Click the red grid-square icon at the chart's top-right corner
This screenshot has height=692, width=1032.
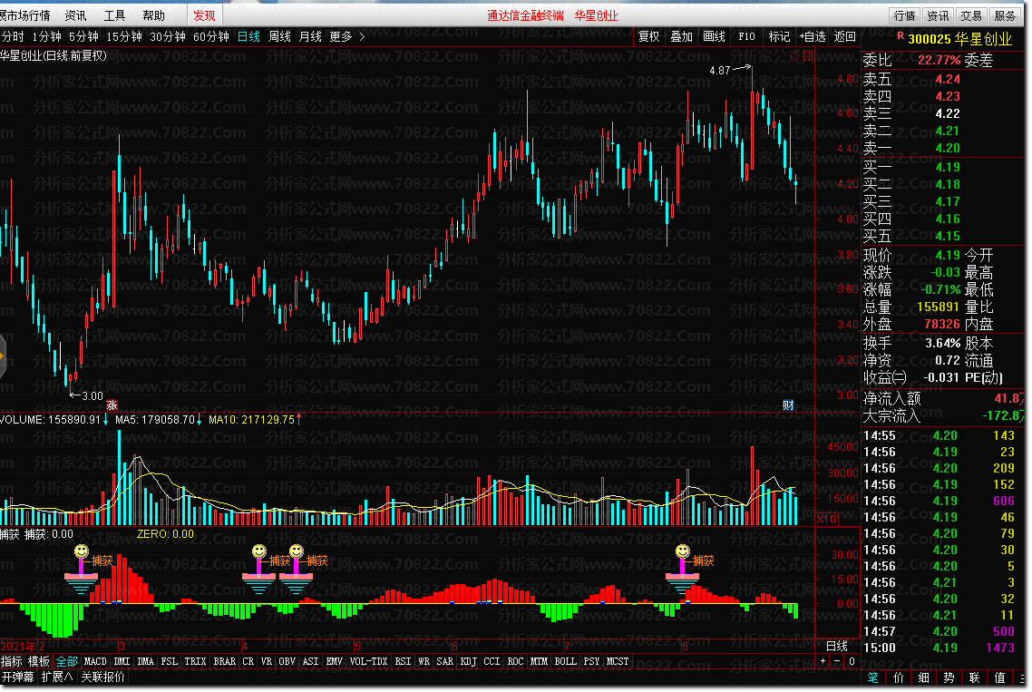pos(808,56)
